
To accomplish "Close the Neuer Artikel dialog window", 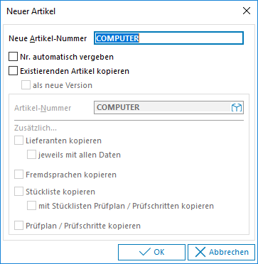I will (247, 11).
